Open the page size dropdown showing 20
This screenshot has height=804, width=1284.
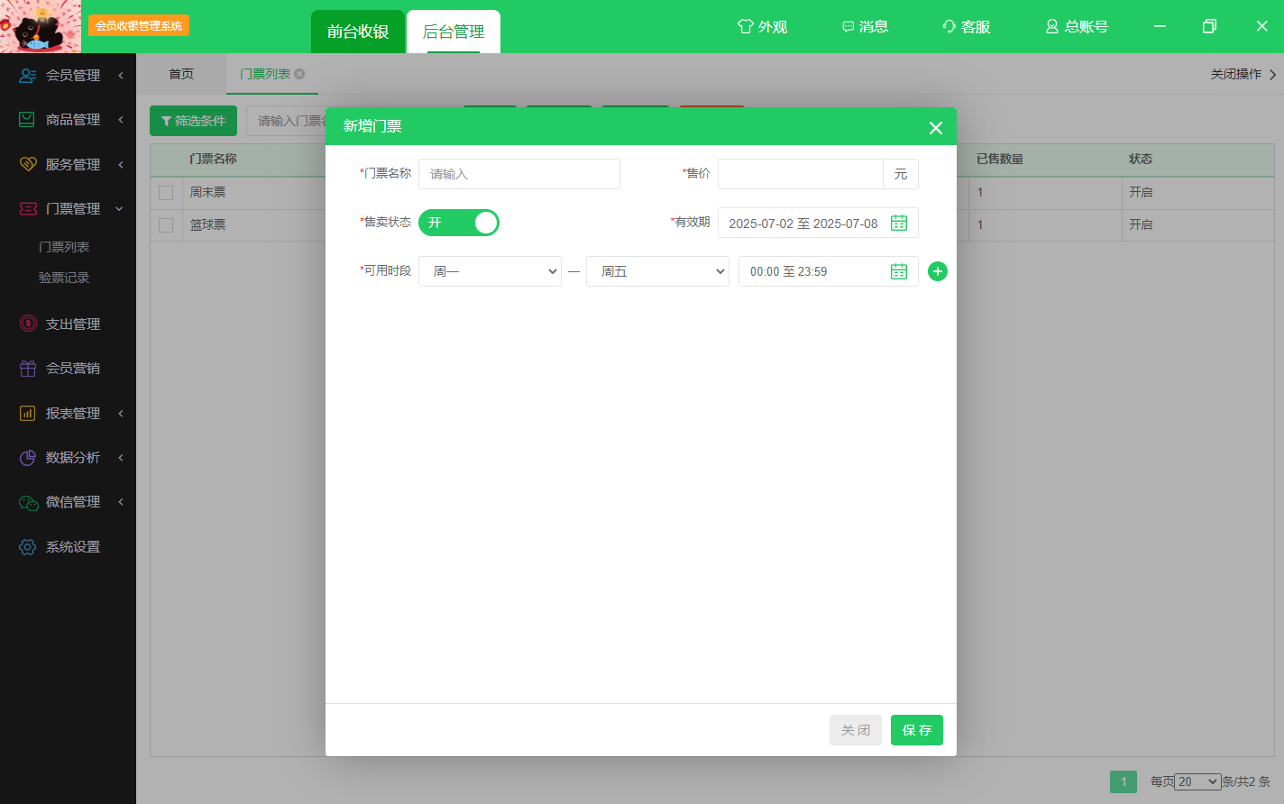[1197, 781]
